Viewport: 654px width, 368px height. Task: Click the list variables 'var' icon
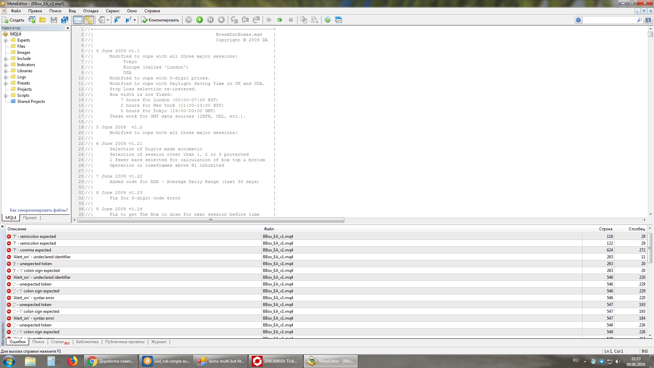117,20
